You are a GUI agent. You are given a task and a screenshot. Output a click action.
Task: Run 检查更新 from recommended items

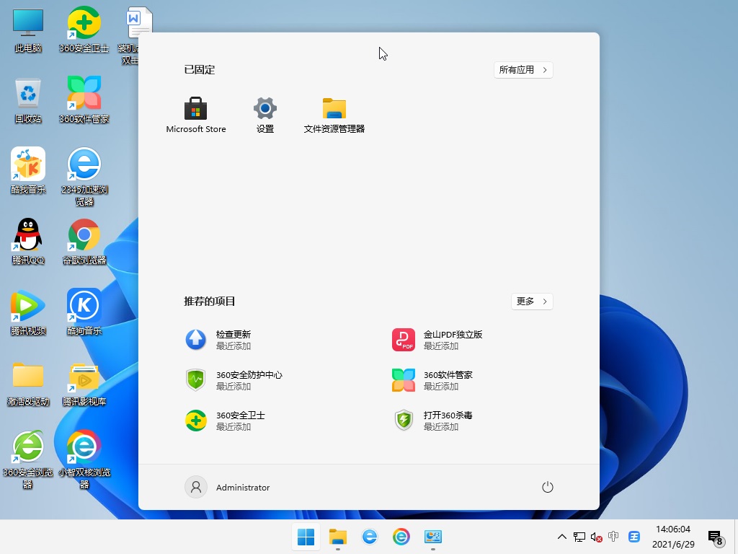[231, 340]
